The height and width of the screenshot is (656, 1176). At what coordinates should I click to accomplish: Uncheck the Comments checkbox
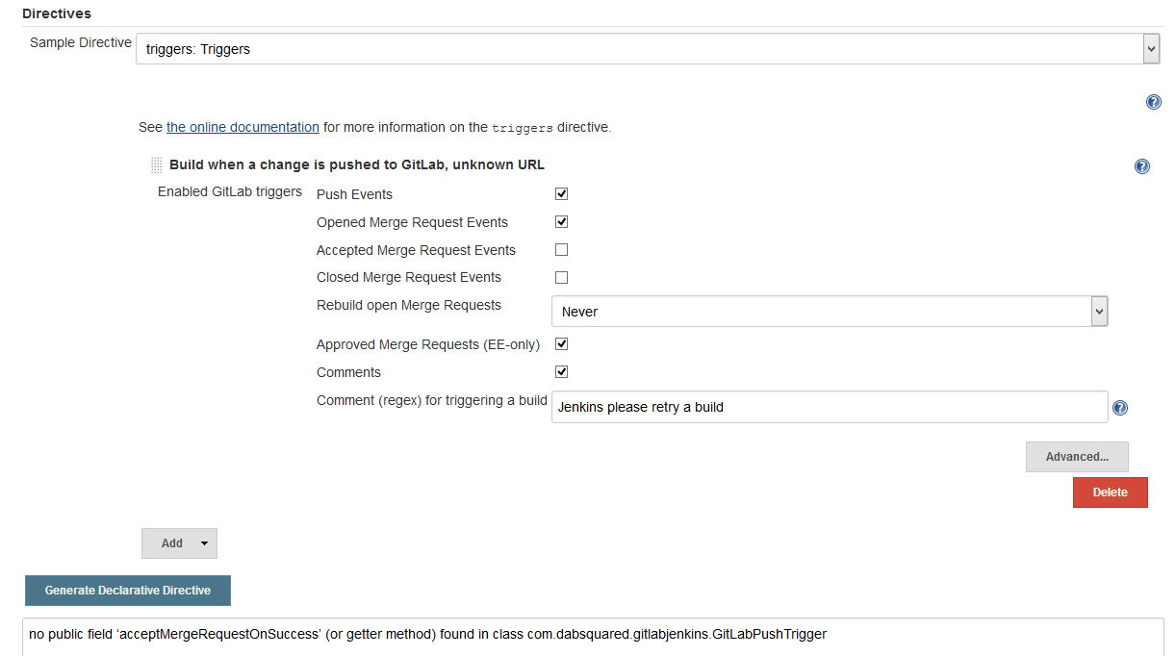click(x=562, y=371)
